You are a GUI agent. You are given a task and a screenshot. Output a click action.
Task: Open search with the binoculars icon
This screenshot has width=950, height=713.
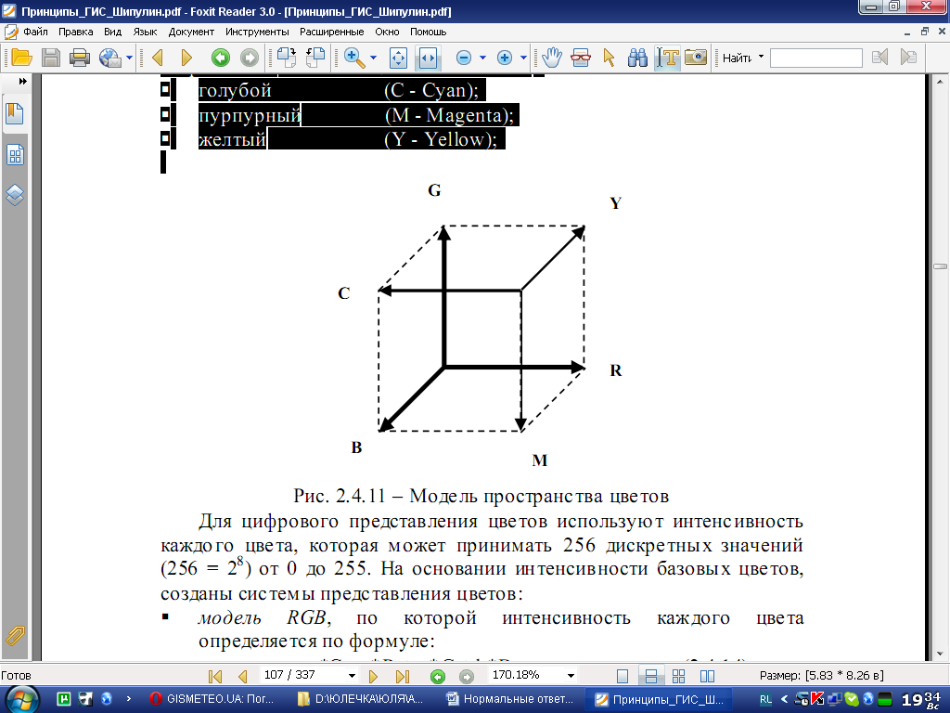(637, 58)
